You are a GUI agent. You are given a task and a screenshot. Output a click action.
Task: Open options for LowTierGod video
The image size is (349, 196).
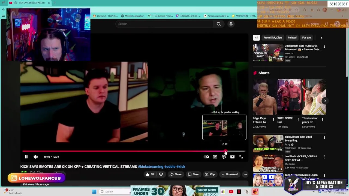[x=324, y=157]
